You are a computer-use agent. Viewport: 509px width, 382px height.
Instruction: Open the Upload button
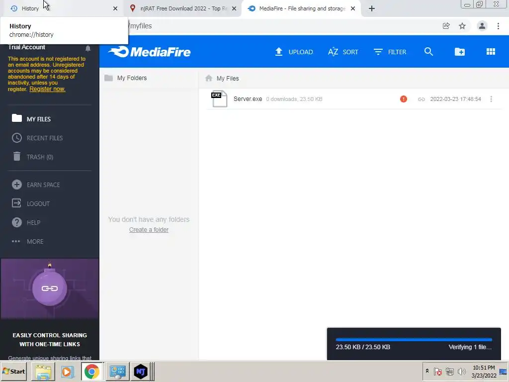coord(294,52)
